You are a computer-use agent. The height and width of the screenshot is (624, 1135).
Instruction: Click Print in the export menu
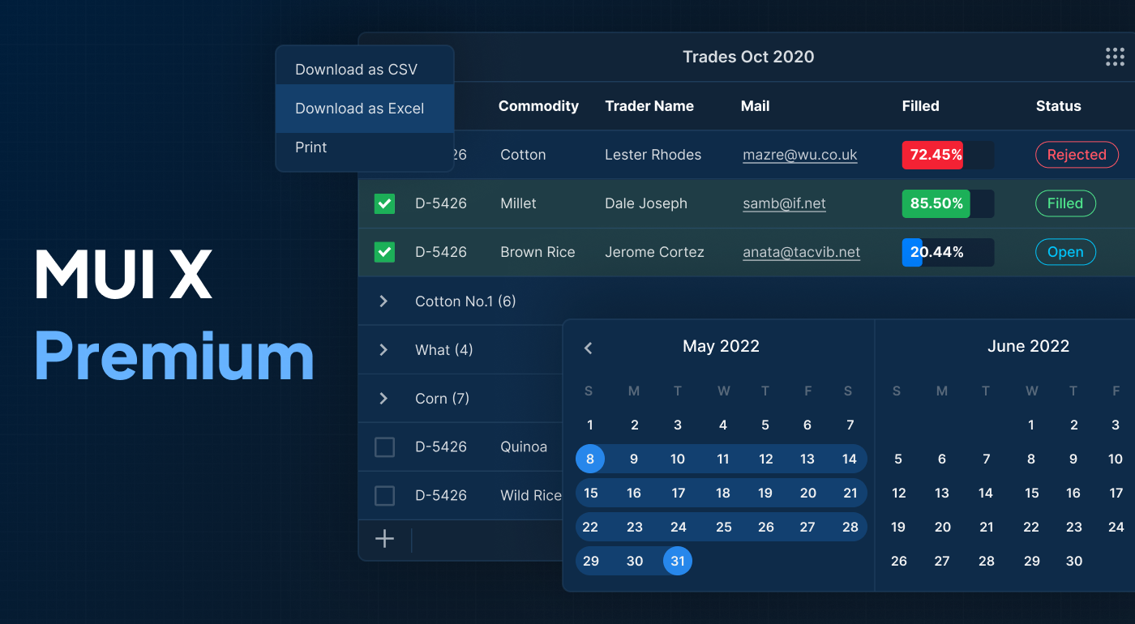(311, 147)
